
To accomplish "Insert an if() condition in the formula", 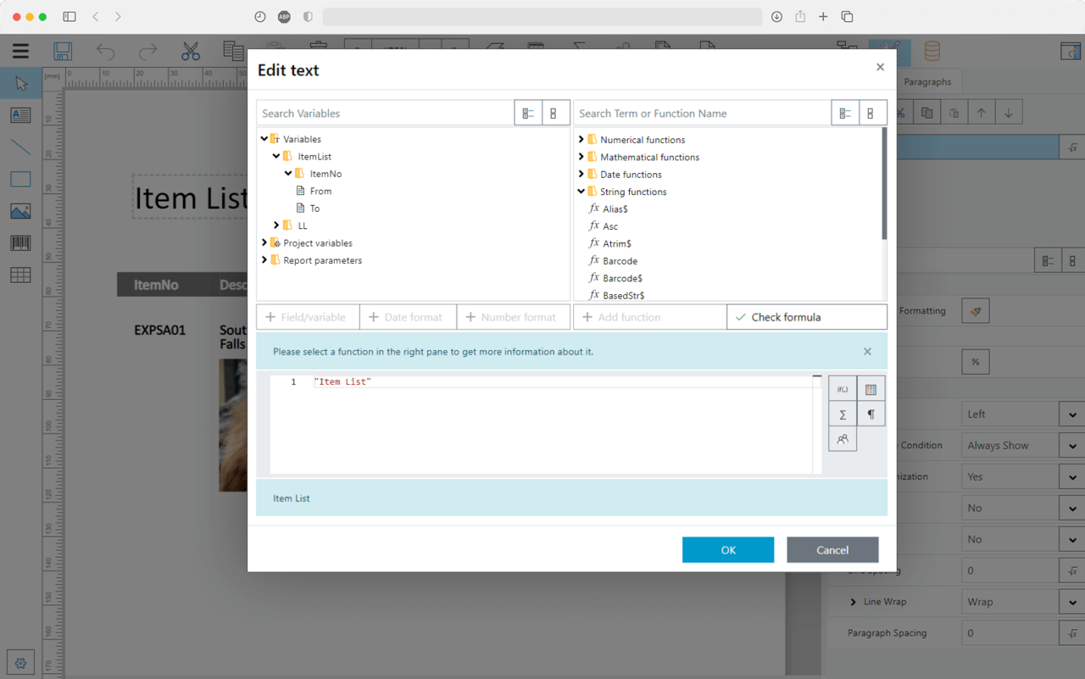I will click(x=842, y=388).
